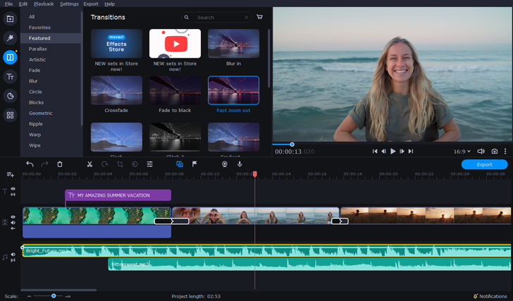Open Add Track dropdown button
513x301 pixels.
10,175
